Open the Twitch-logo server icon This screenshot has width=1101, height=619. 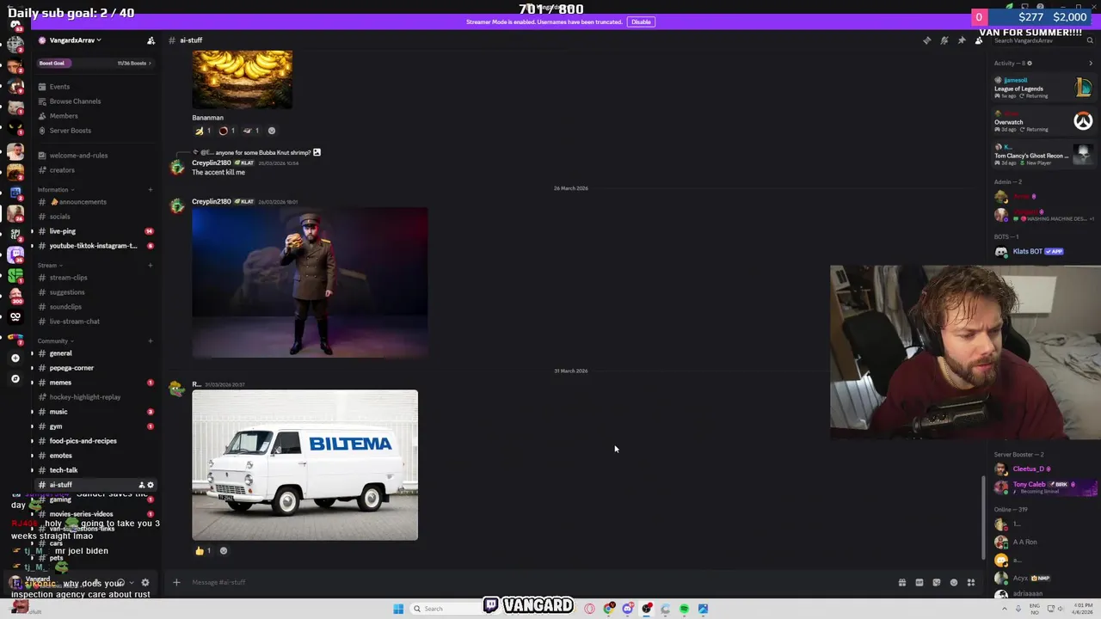coord(15,254)
